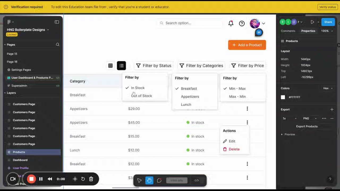The image size is (340, 191).
Task: Open the PNG export format dropdown
Action: point(310,118)
